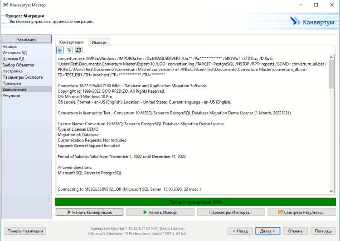
Task: Click Начать Импорт button
Action: point(160,212)
